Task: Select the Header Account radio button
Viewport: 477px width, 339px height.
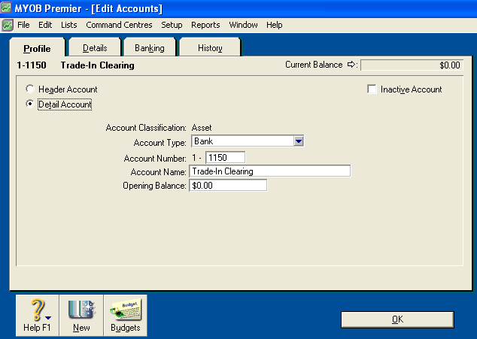Action: click(x=30, y=89)
